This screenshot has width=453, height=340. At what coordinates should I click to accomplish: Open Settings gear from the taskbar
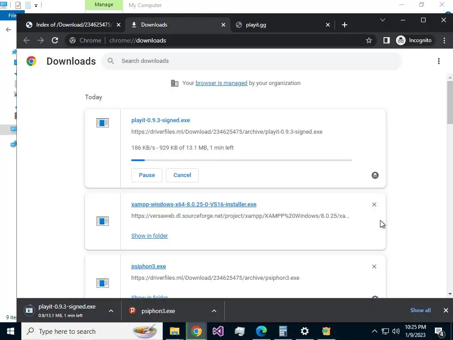point(304,331)
